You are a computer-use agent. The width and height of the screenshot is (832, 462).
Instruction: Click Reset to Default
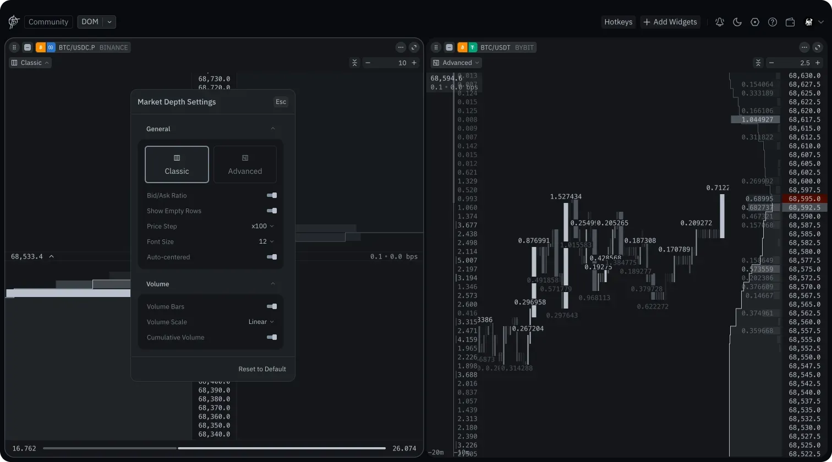(262, 369)
